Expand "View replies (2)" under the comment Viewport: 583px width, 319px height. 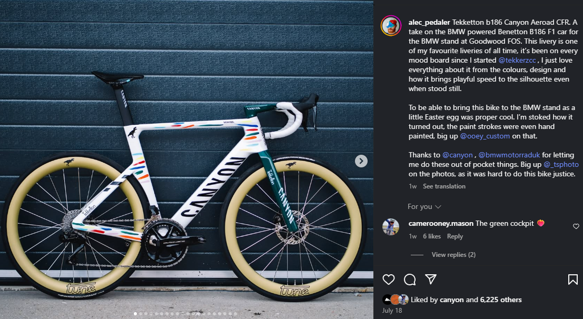click(453, 255)
